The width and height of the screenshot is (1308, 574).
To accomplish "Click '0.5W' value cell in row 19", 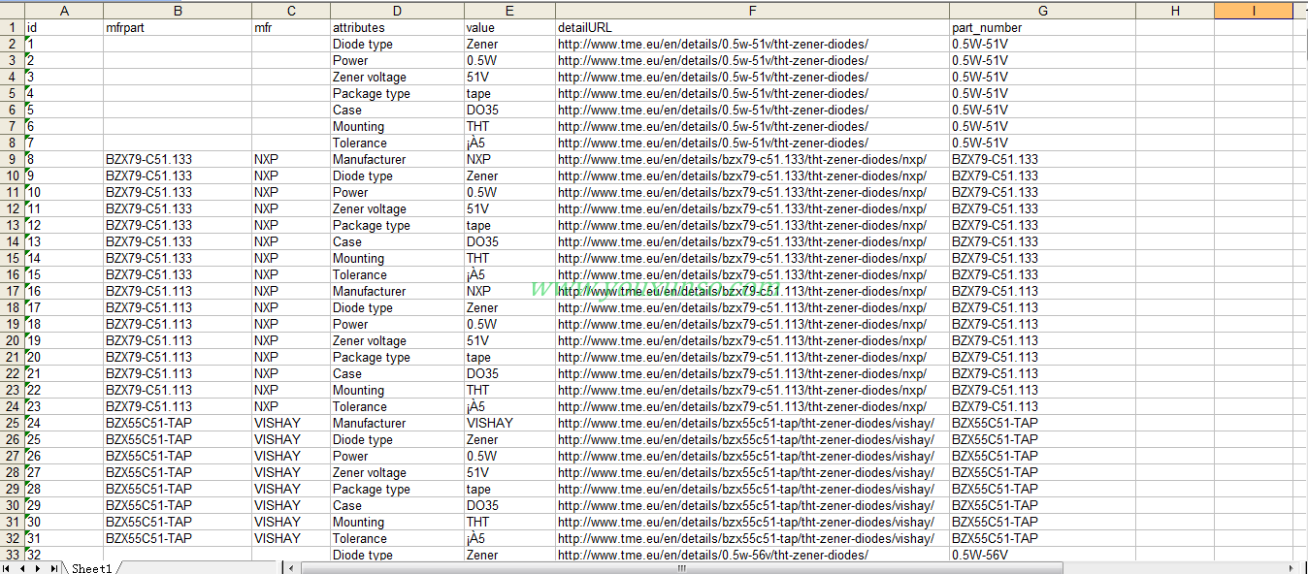I will coord(509,325).
